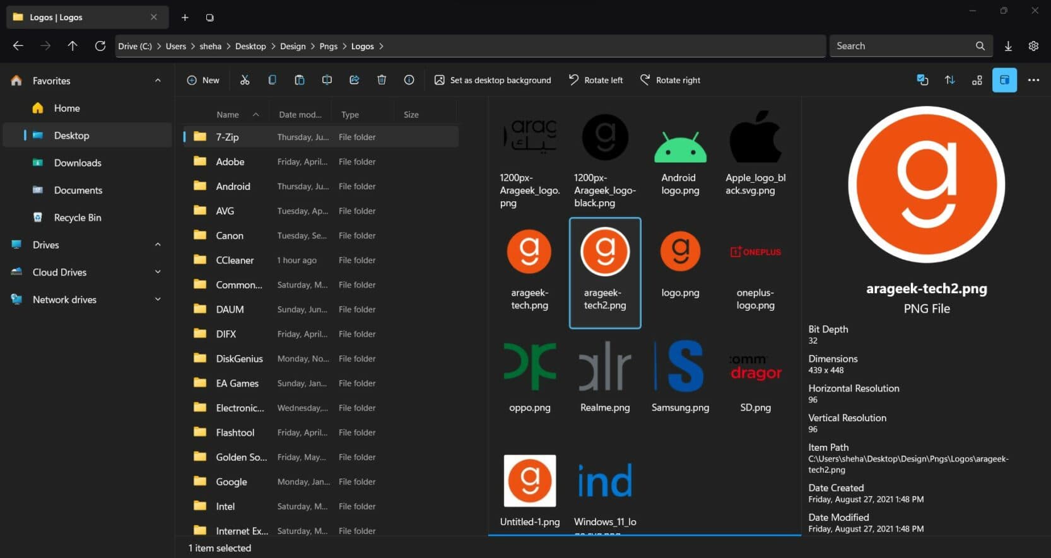Image resolution: width=1051 pixels, height=558 pixels.
Task: Click the Back arrow
Action: 18,46
